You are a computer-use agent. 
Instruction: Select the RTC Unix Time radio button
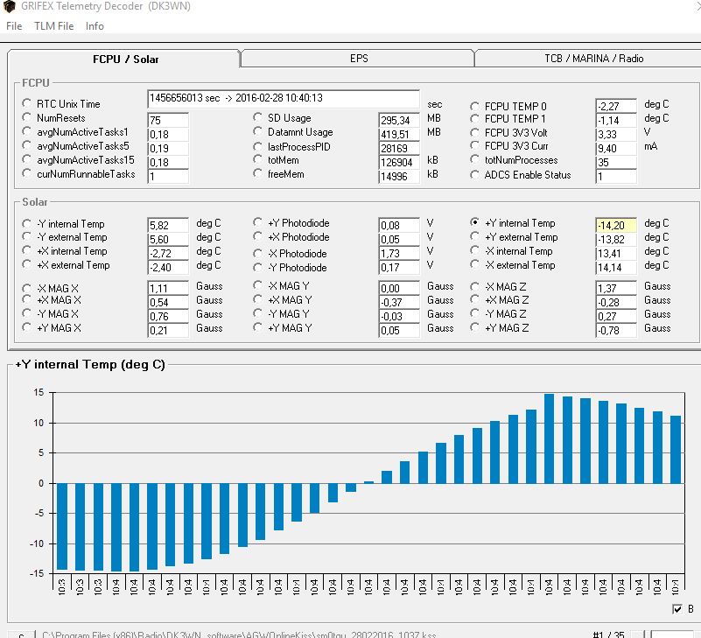[x=27, y=103]
